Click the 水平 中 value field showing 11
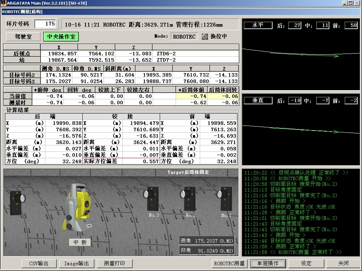362x271 pixels. tap(323, 26)
